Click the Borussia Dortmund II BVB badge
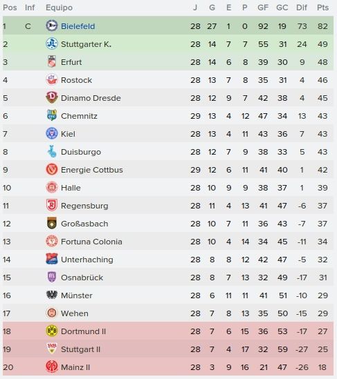This screenshot has height=379, width=337. 52,331
